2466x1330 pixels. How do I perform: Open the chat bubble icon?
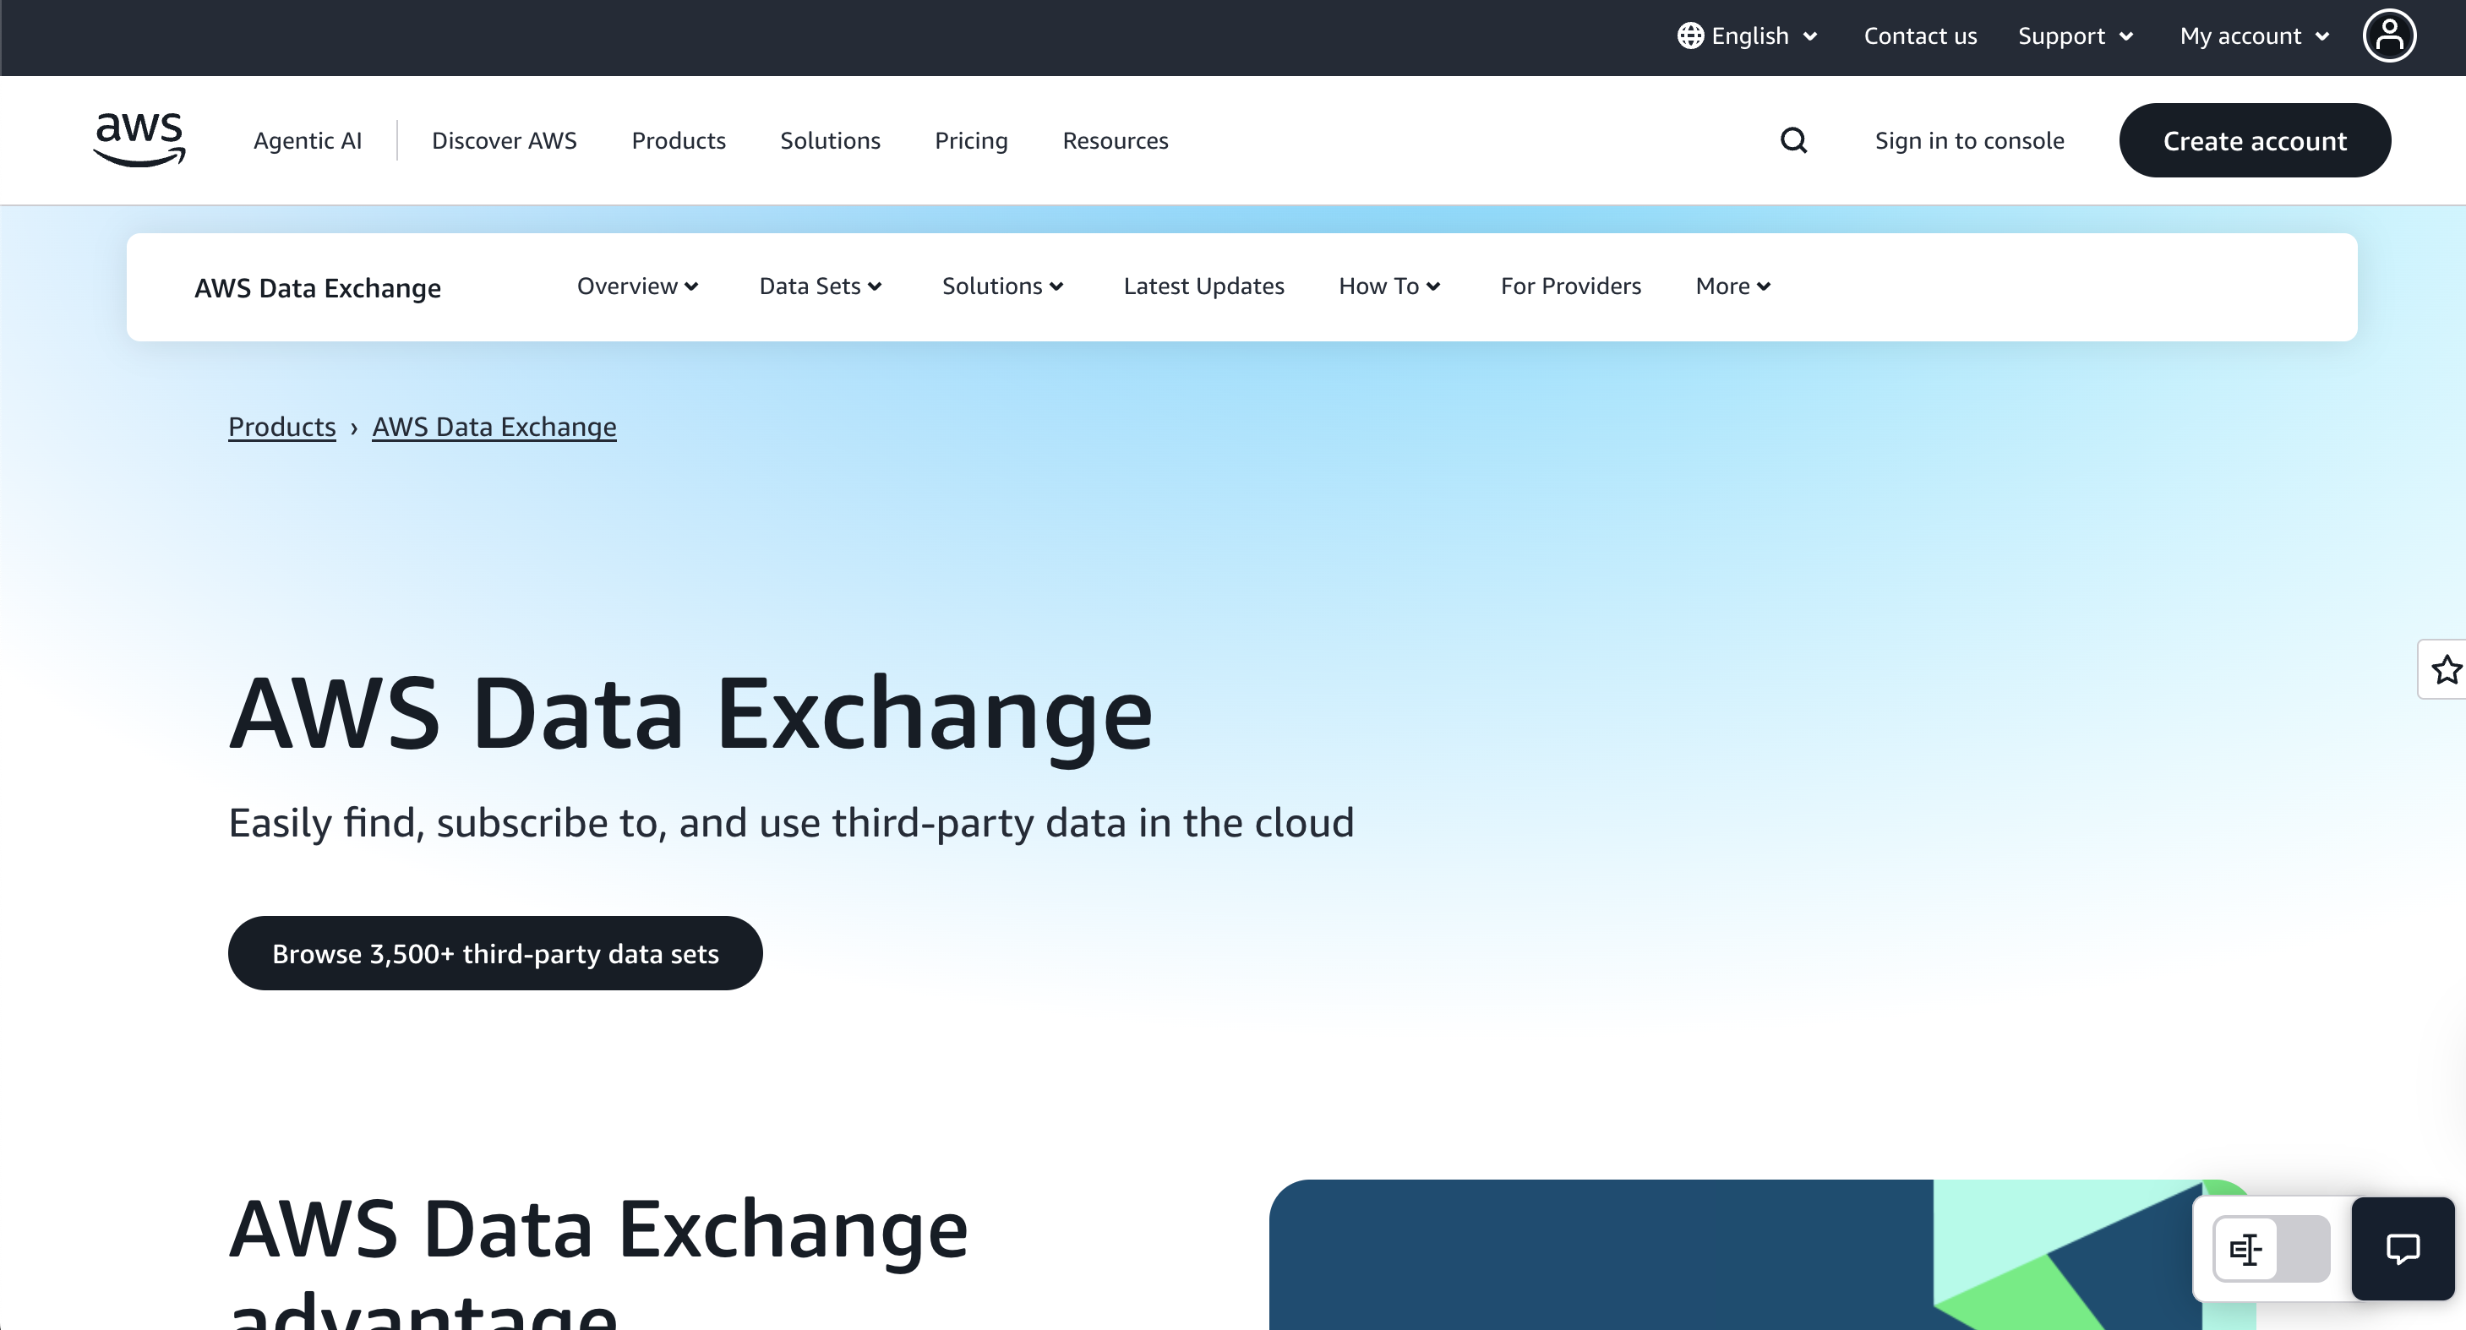[2403, 1249]
